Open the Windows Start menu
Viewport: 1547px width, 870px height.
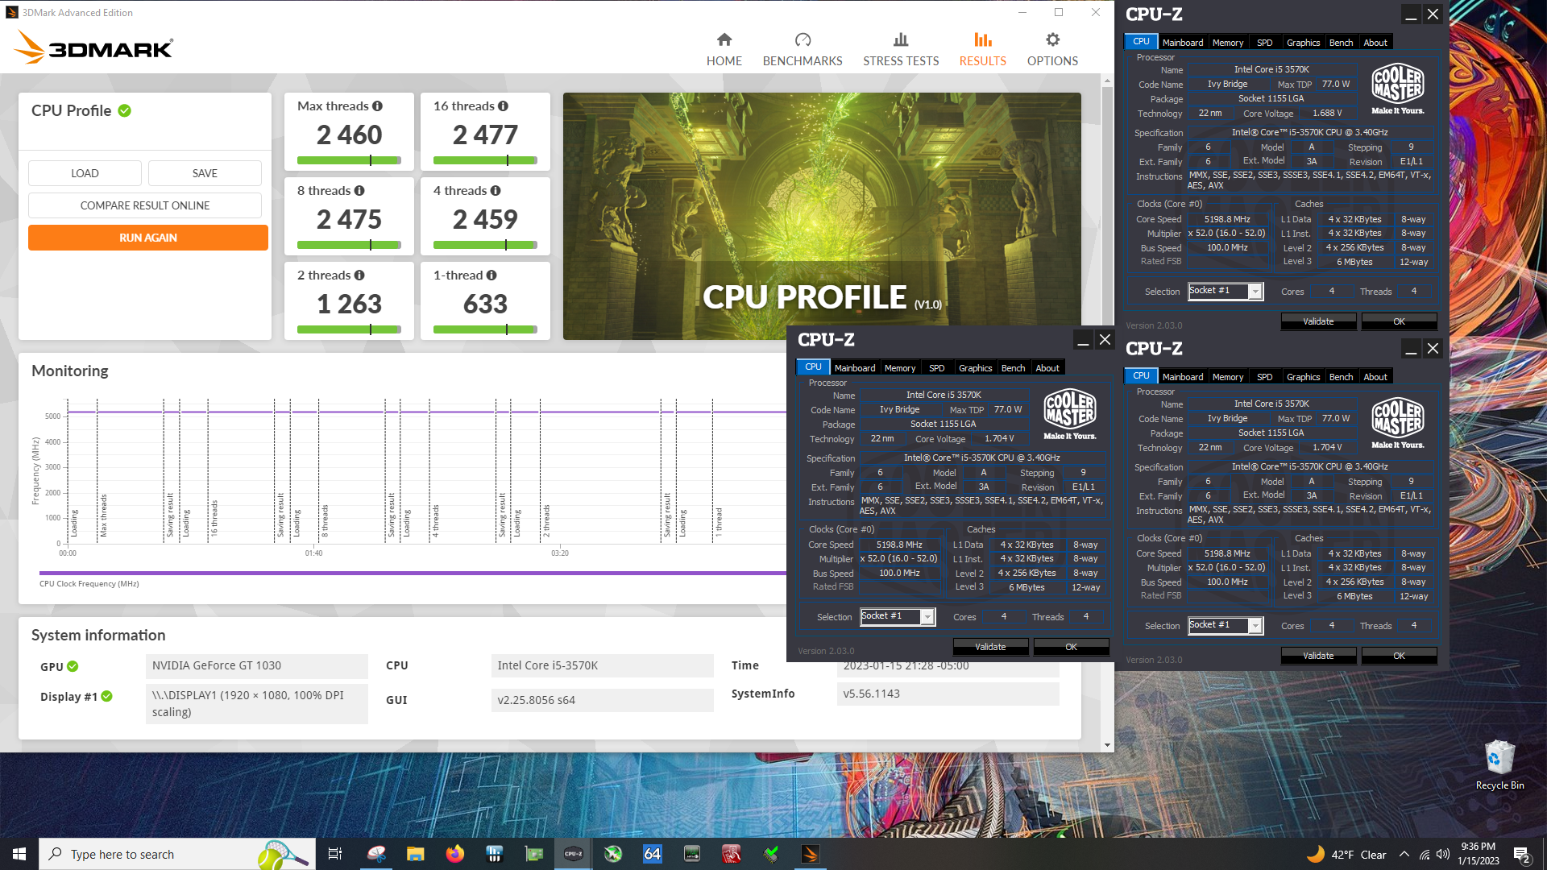pos(19,854)
